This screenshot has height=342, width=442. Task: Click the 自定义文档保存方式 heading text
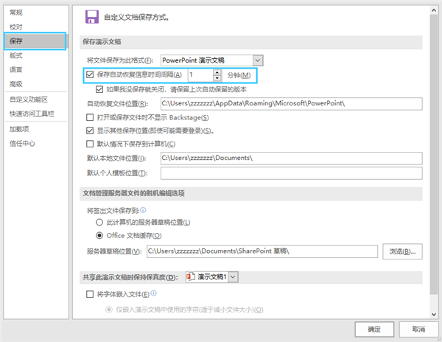click(x=137, y=18)
